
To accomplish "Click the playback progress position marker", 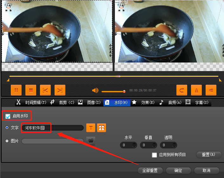I will point(118,76).
